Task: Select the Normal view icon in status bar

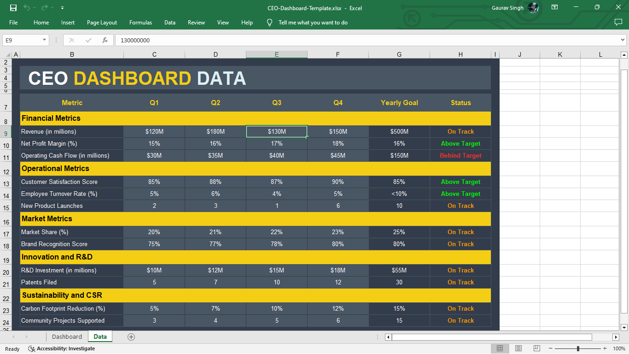Action: pyautogui.click(x=499, y=348)
